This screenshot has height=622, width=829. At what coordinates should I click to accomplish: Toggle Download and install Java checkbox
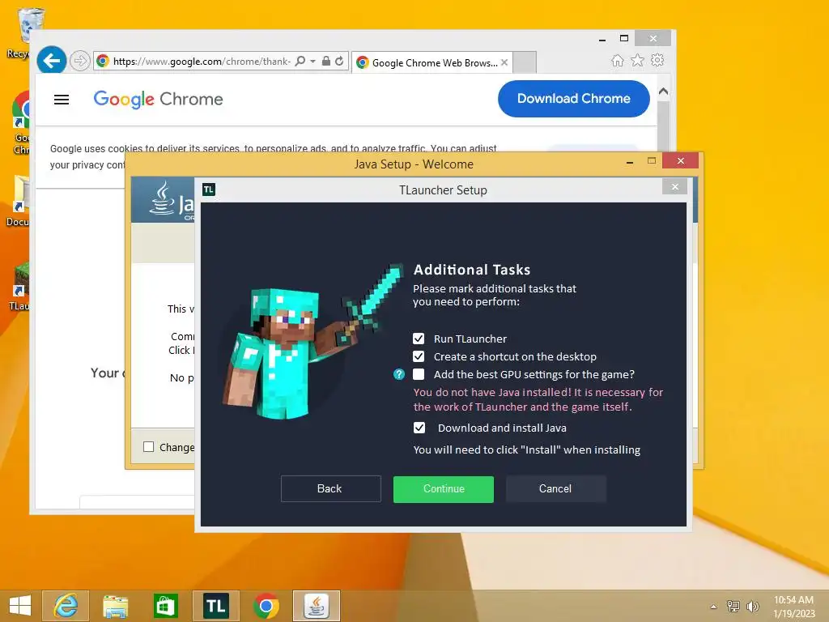click(x=419, y=428)
